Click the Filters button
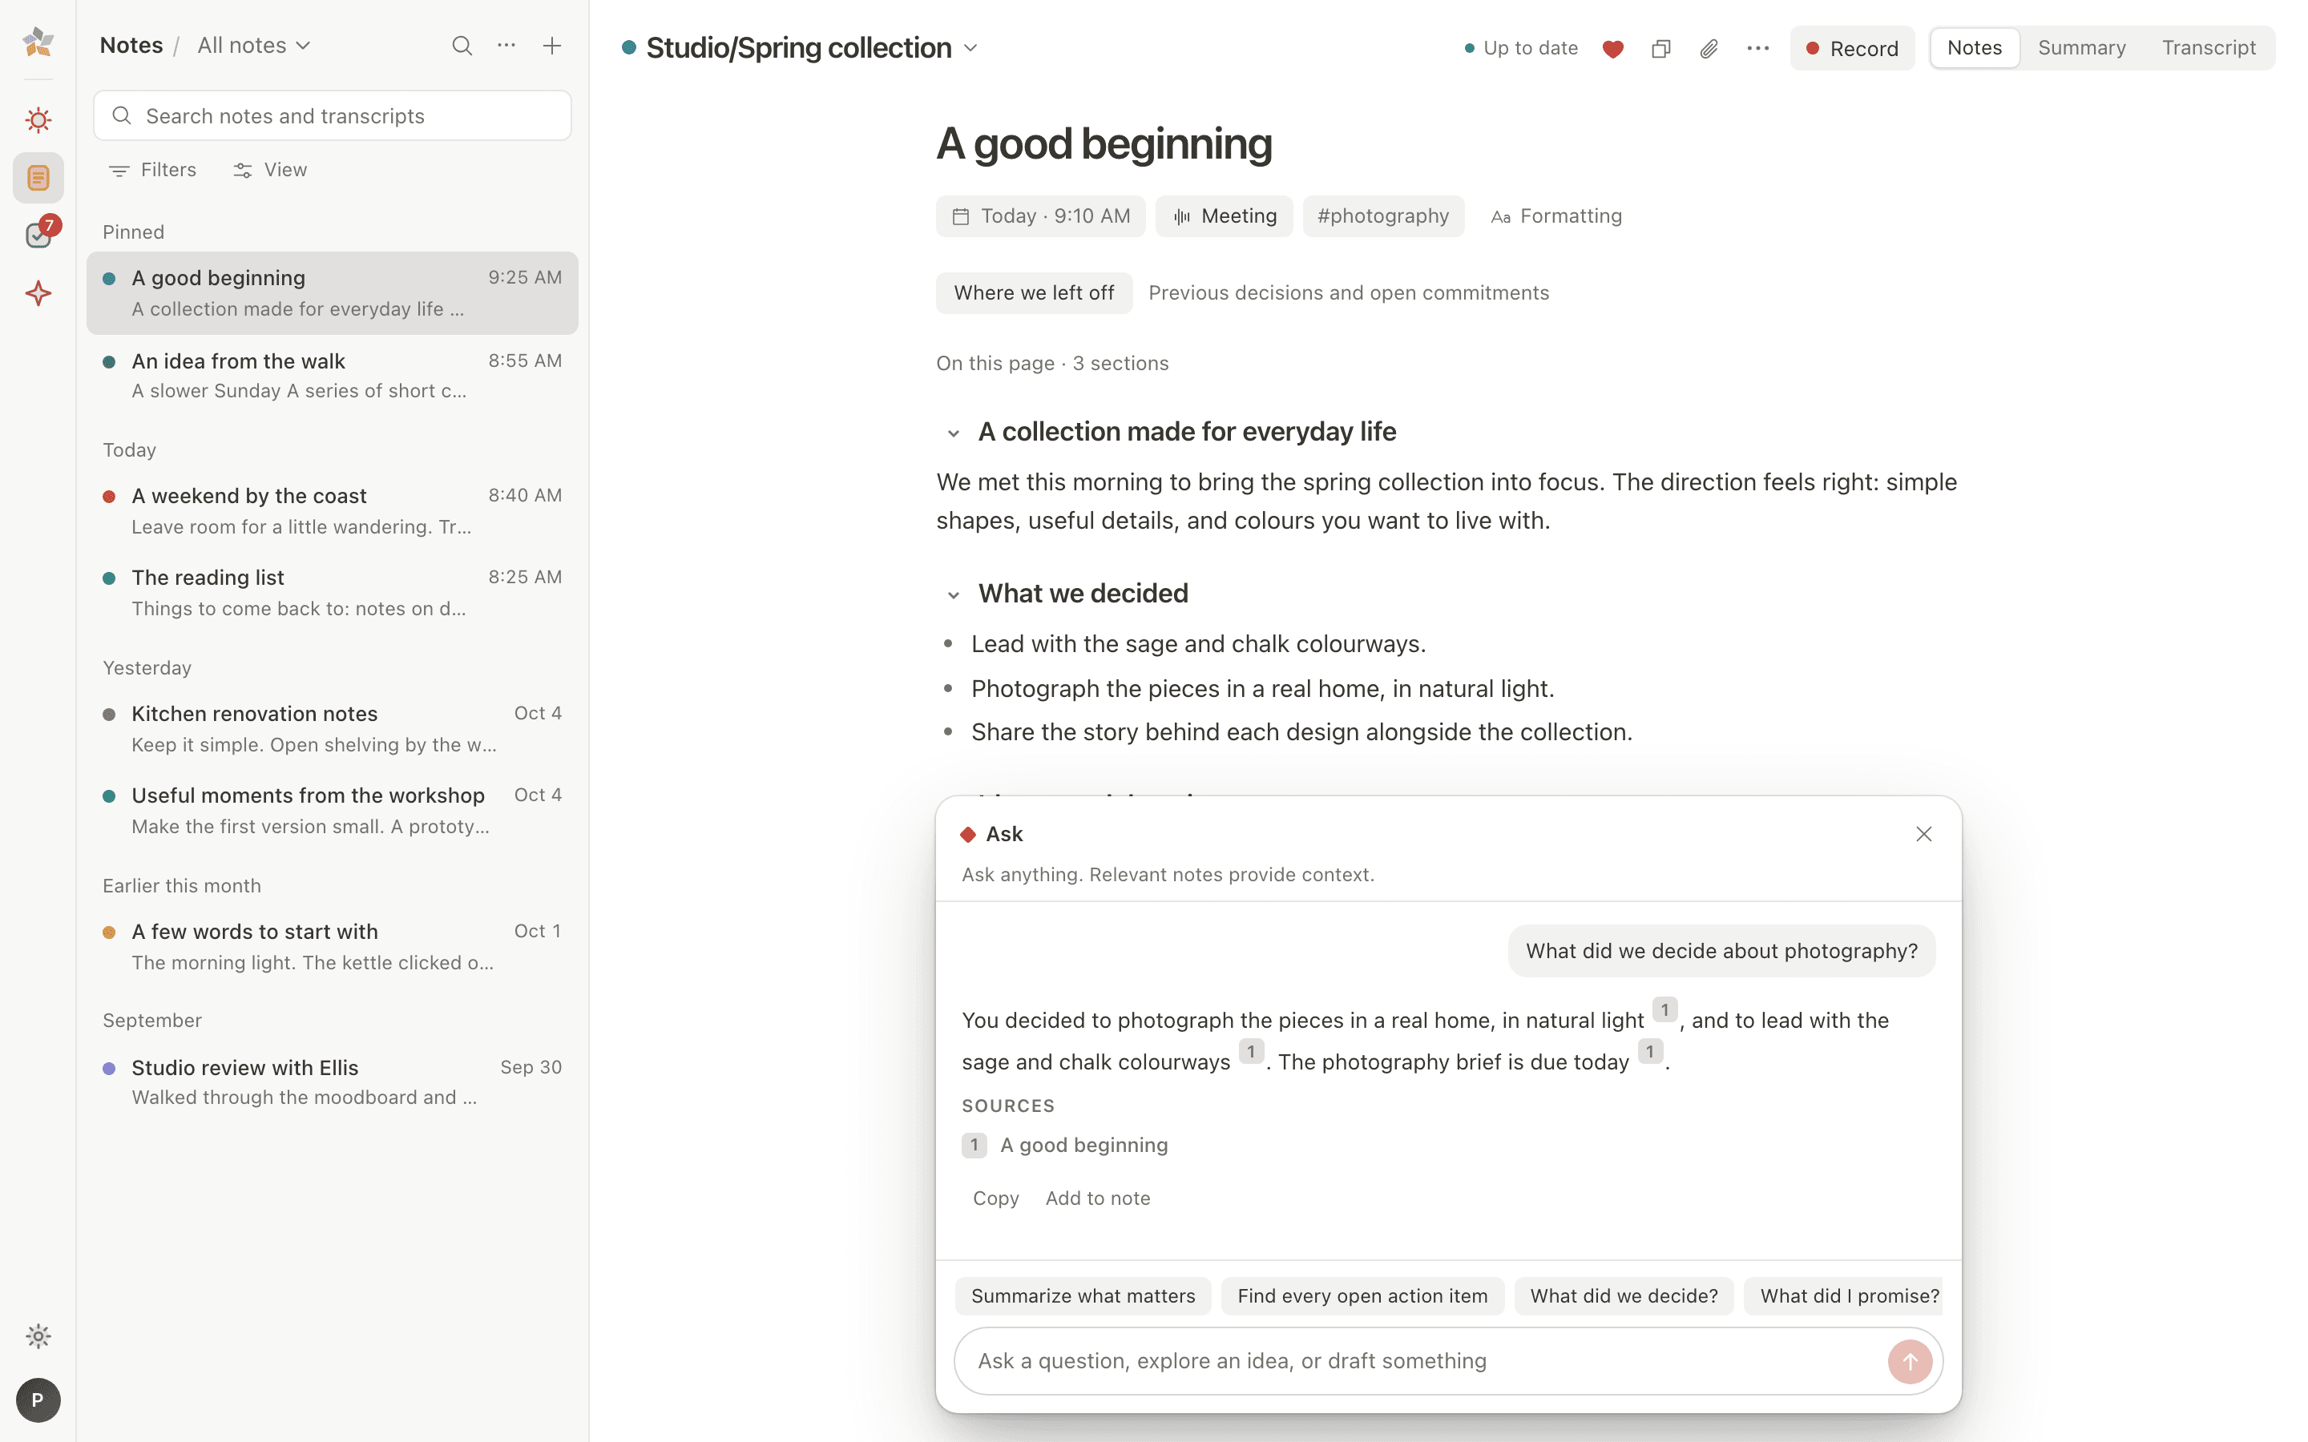The height and width of the screenshot is (1442, 2308). pos(152,170)
